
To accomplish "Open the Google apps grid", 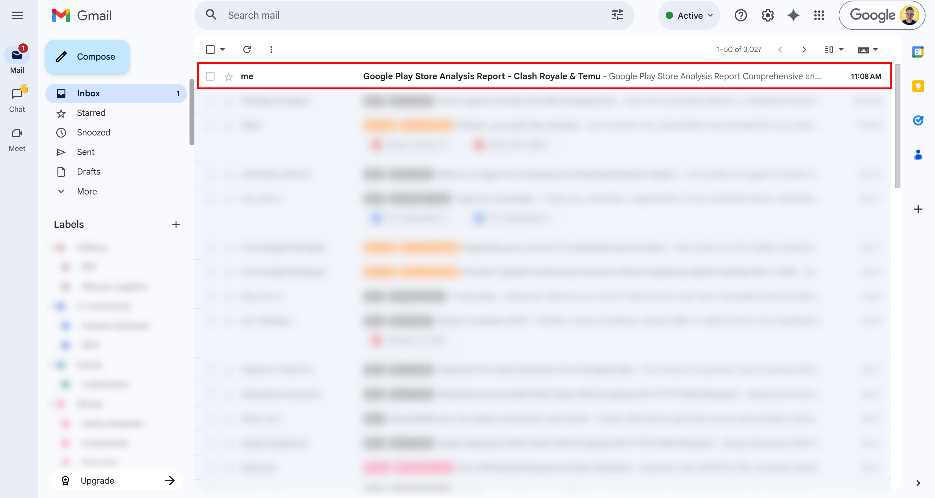I will [819, 15].
